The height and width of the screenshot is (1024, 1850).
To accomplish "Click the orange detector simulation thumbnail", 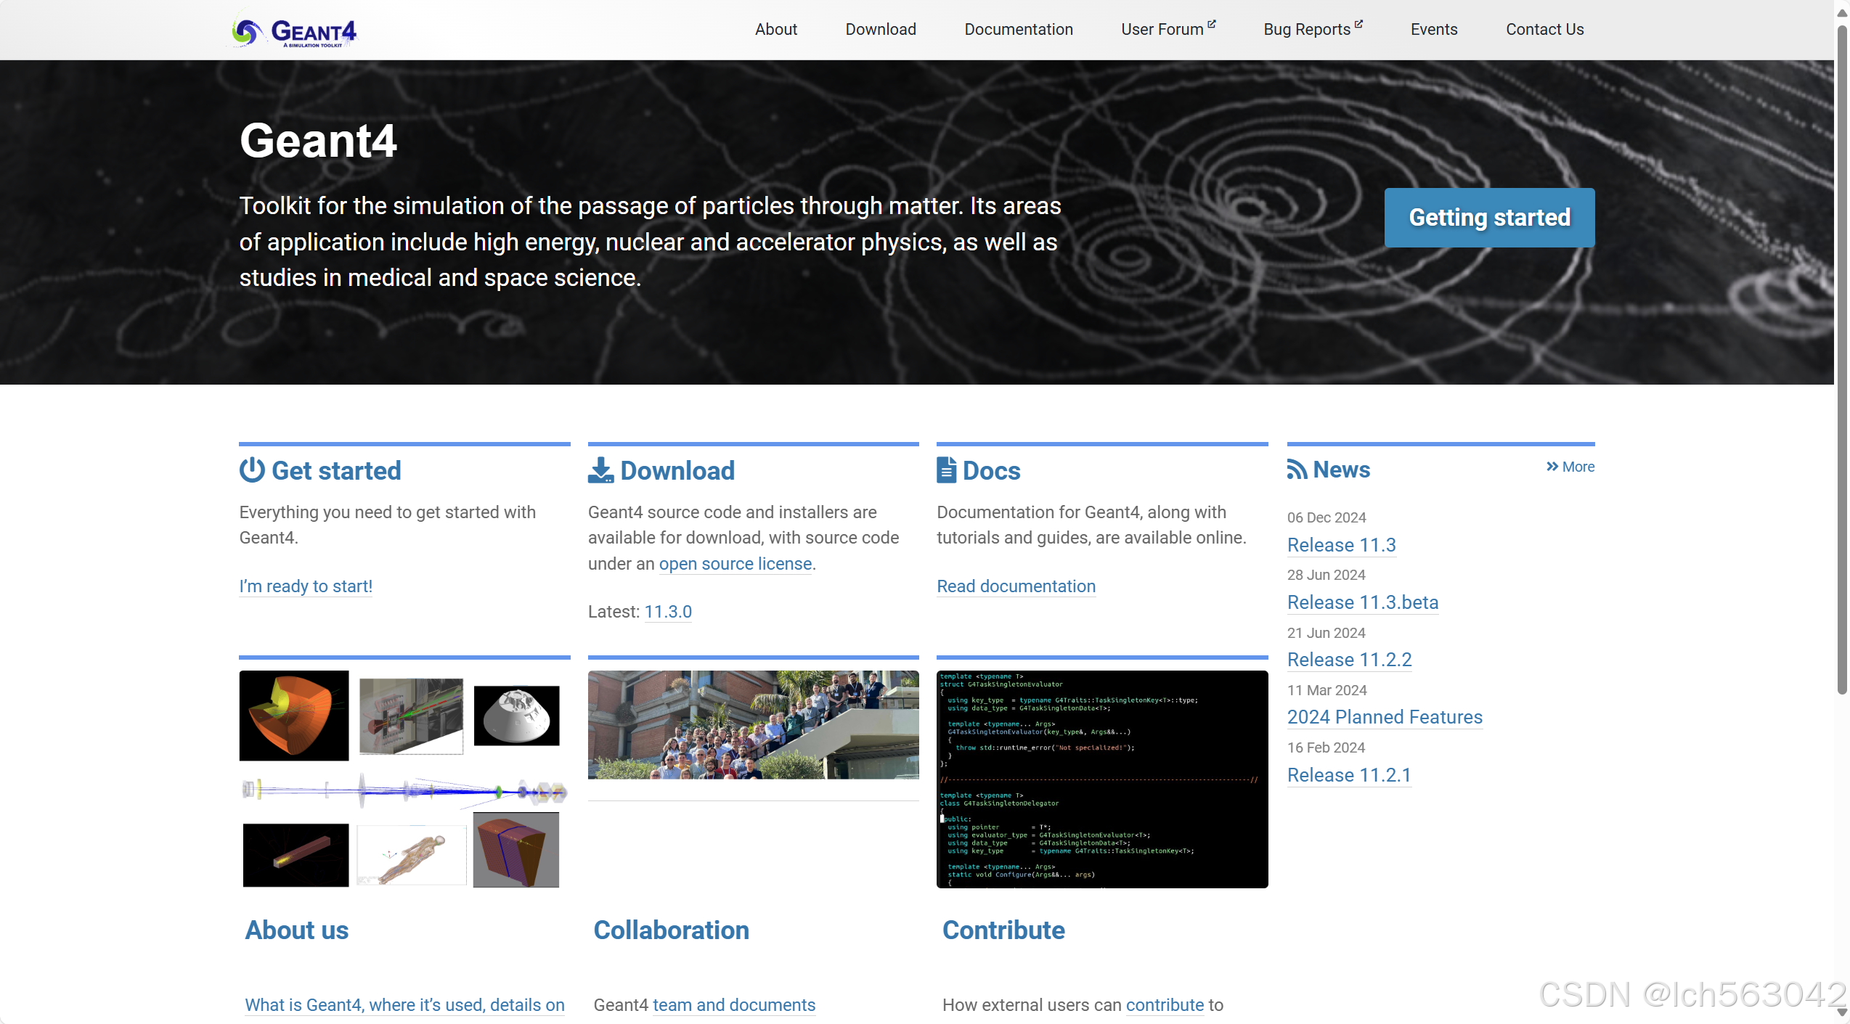I will tap(294, 715).
